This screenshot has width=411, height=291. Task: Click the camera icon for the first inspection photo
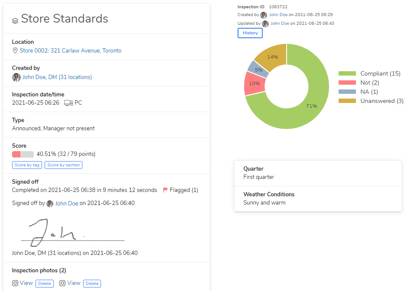pyautogui.click(x=14, y=283)
